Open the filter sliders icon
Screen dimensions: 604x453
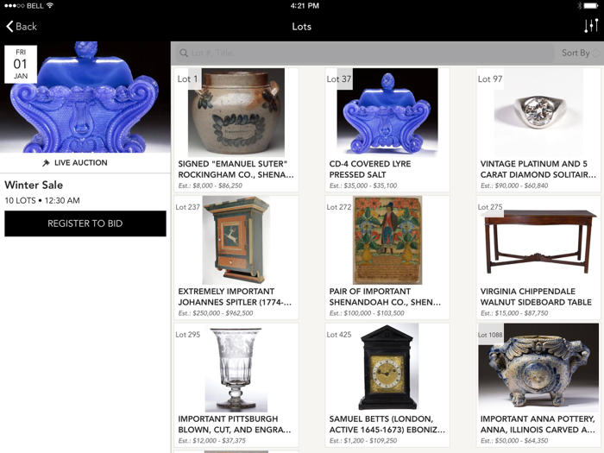coord(591,26)
